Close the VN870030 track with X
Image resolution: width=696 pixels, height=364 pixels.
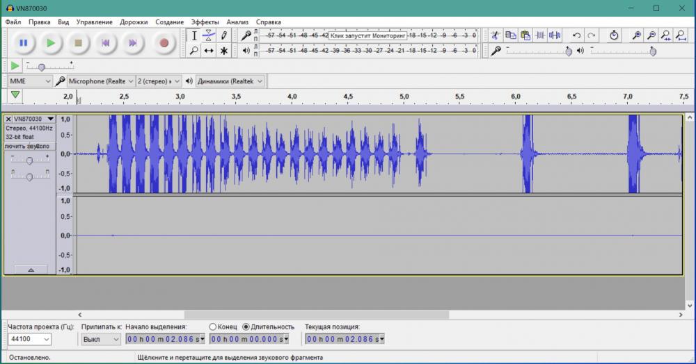[8, 119]
